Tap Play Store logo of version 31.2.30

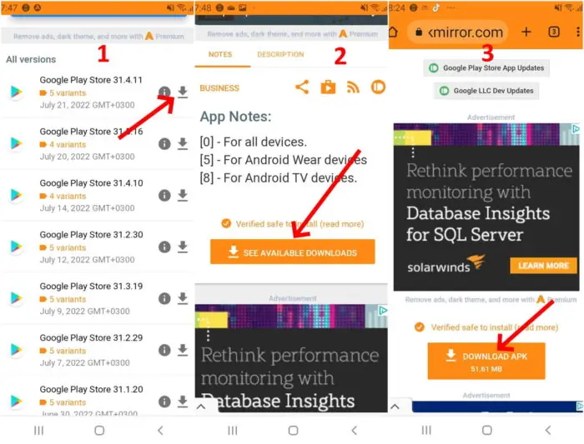click(16, 247)
